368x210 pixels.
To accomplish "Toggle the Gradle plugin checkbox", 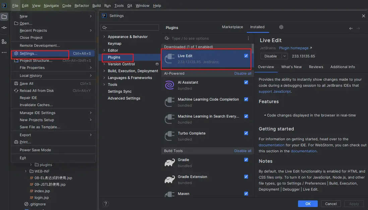I will pos(246,160).
